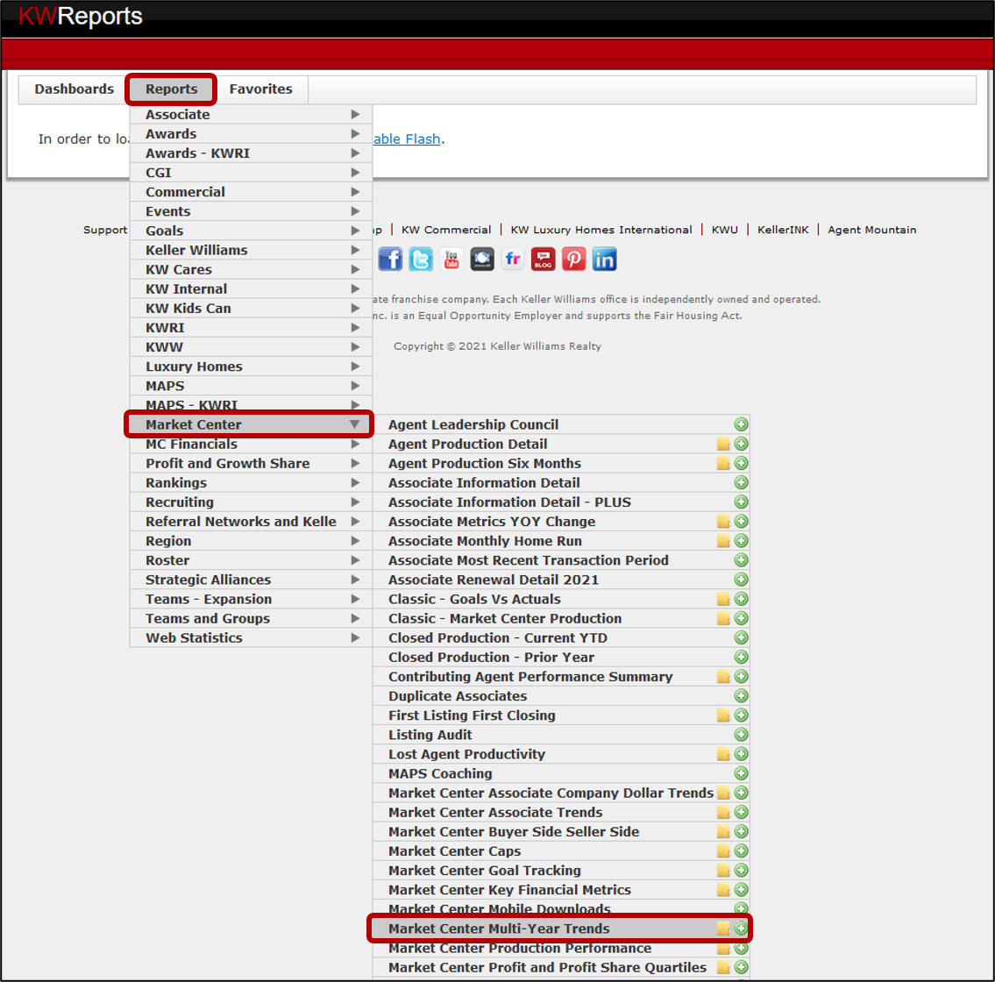Switch to the Dashboards tab
Image resolution: width=995 pixels, height=982 pixels.
click(75, 89)
